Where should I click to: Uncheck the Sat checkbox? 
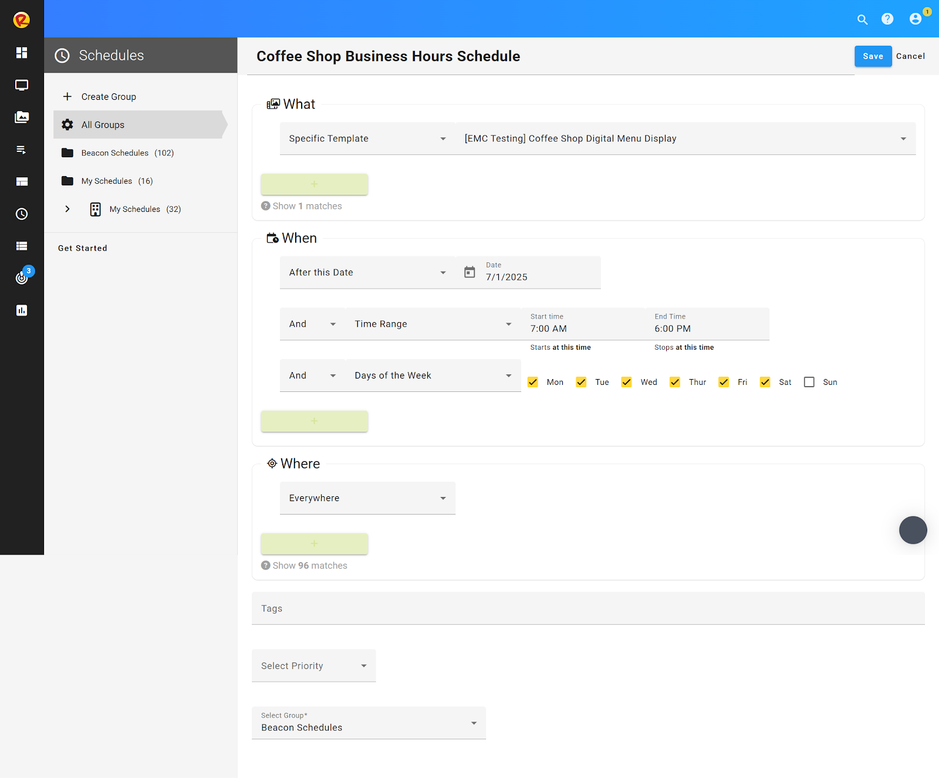tap(765, 382)
